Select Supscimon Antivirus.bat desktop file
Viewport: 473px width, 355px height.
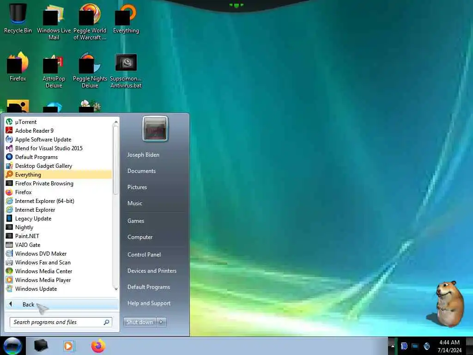pos(126,70)
